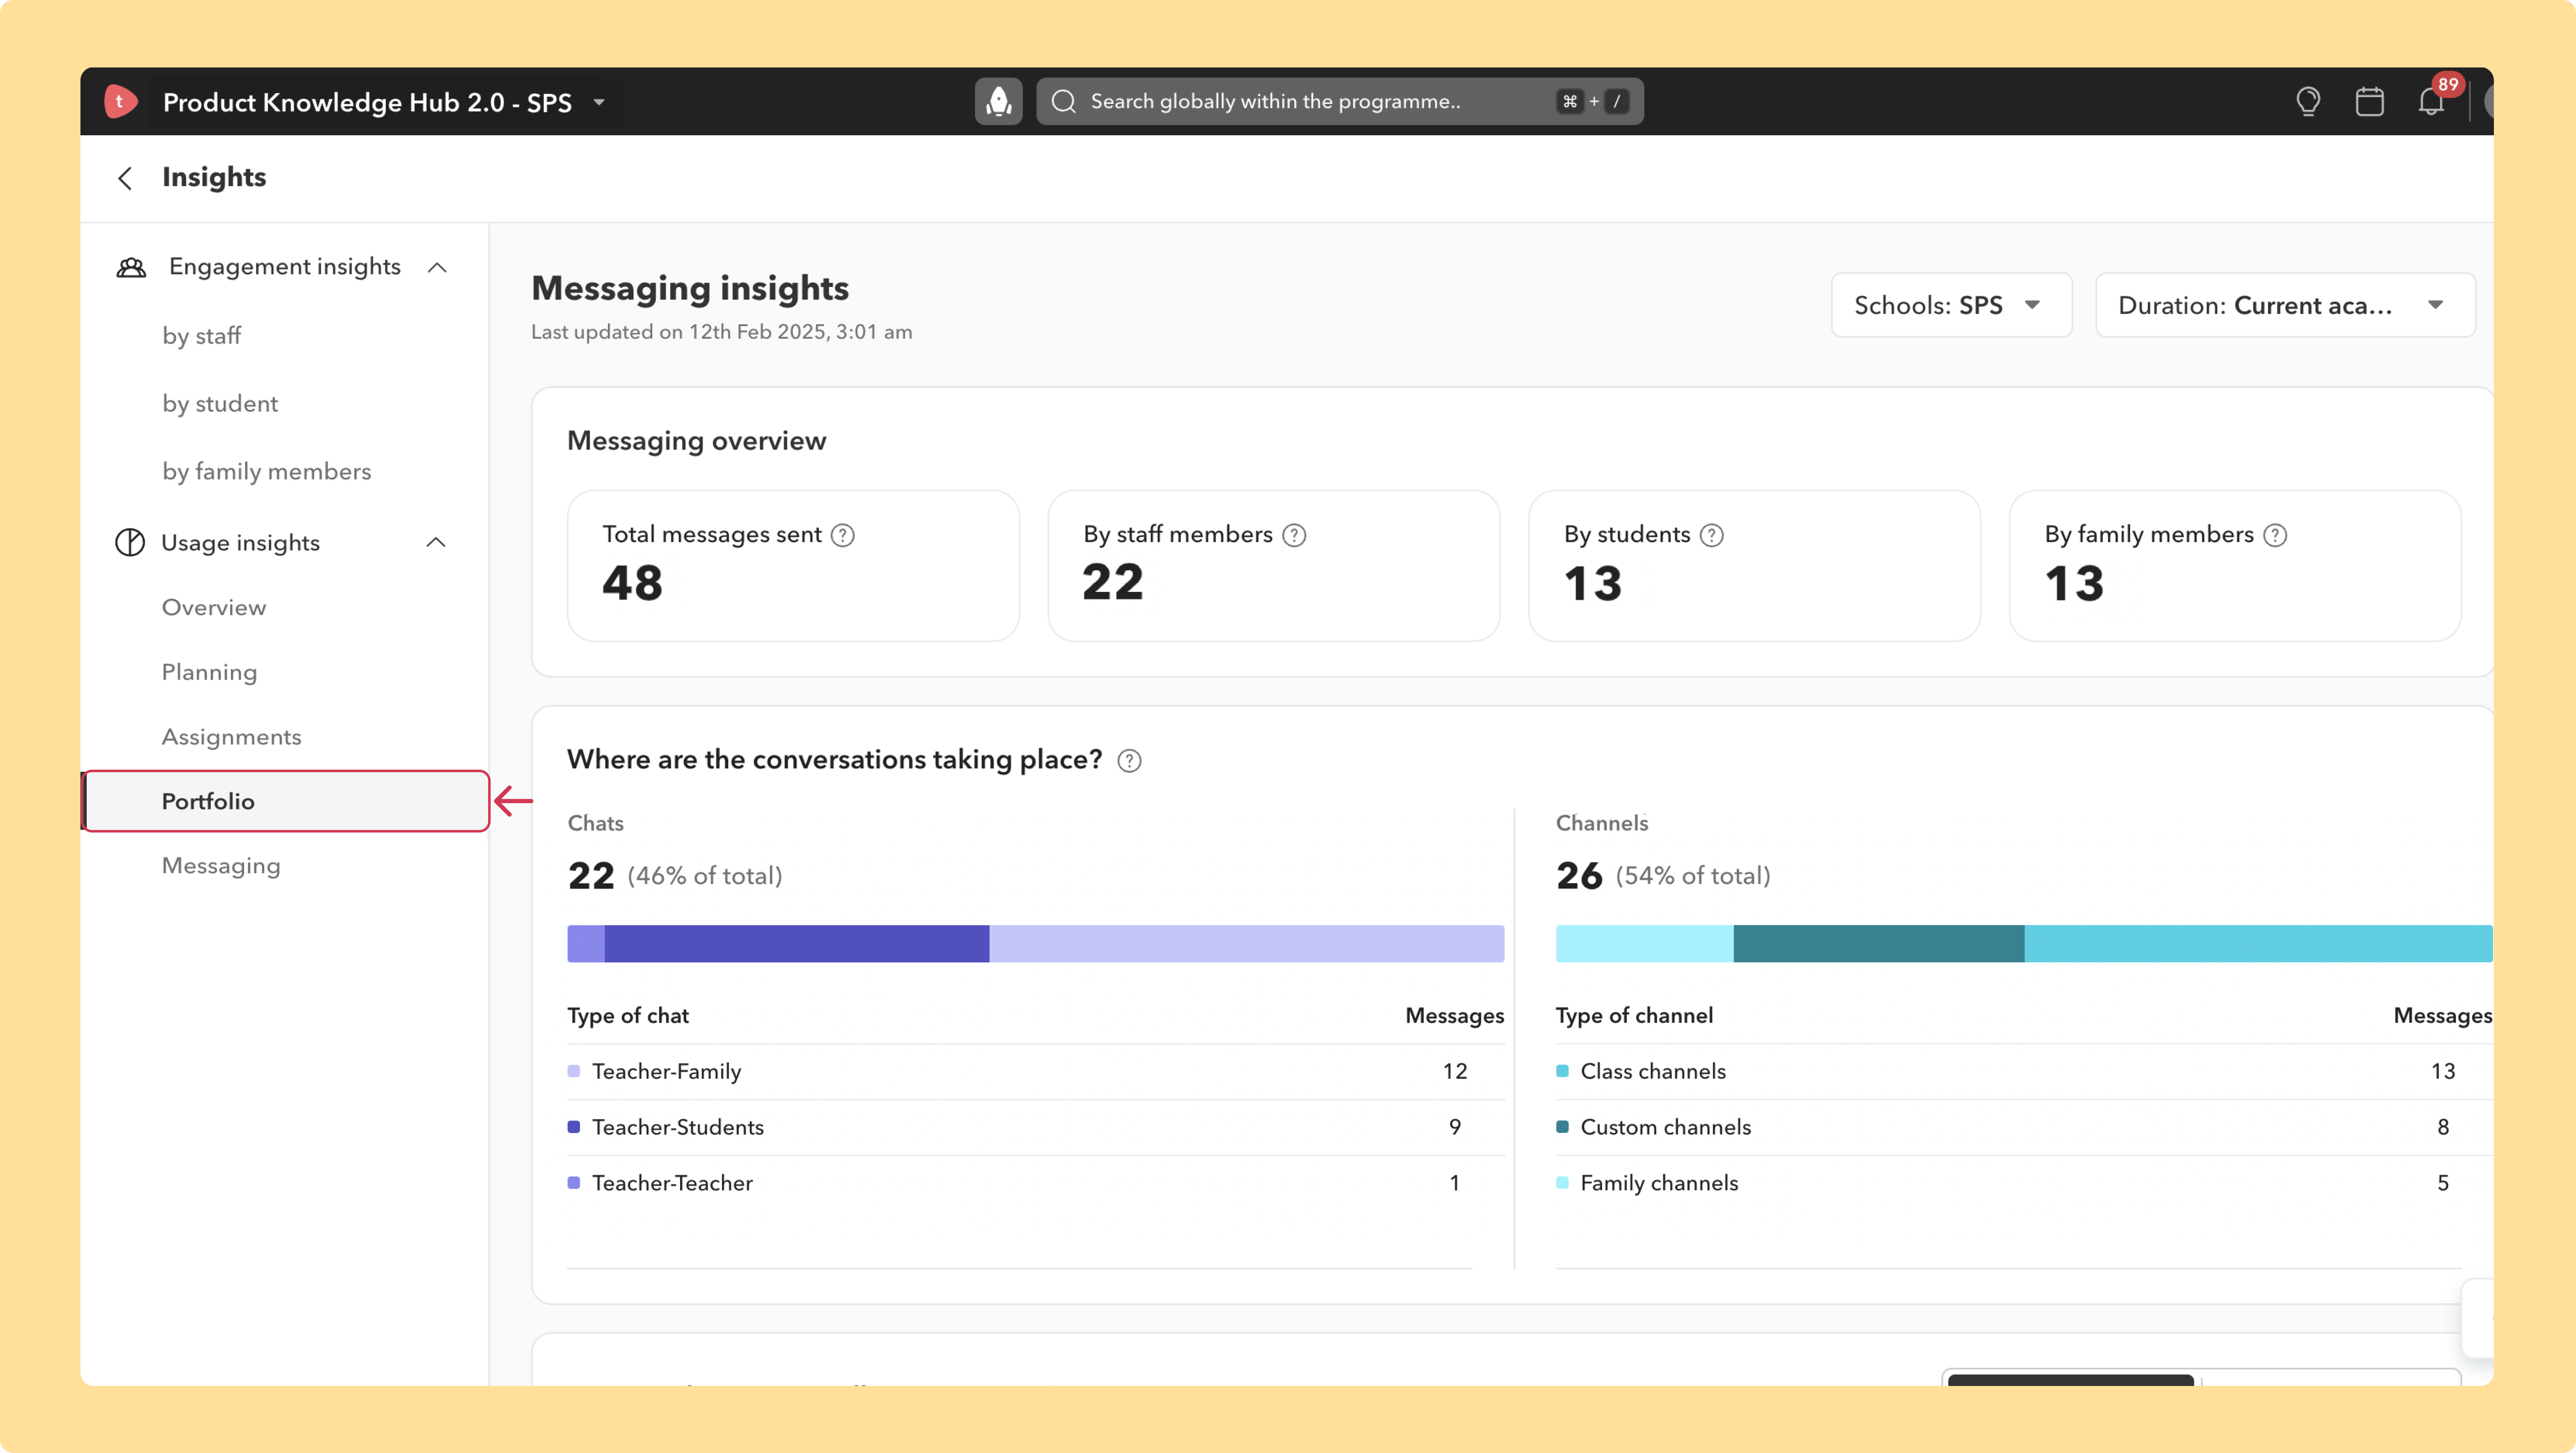
Task: Click the '26 (54% of total)' channels figure
Action: pyautogui.click(x=1663, y=876)
